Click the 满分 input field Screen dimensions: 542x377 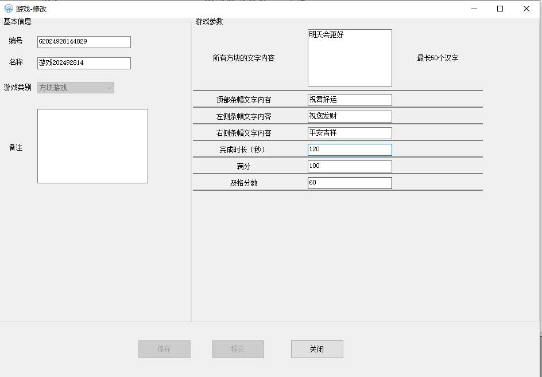tap(350, 166)
